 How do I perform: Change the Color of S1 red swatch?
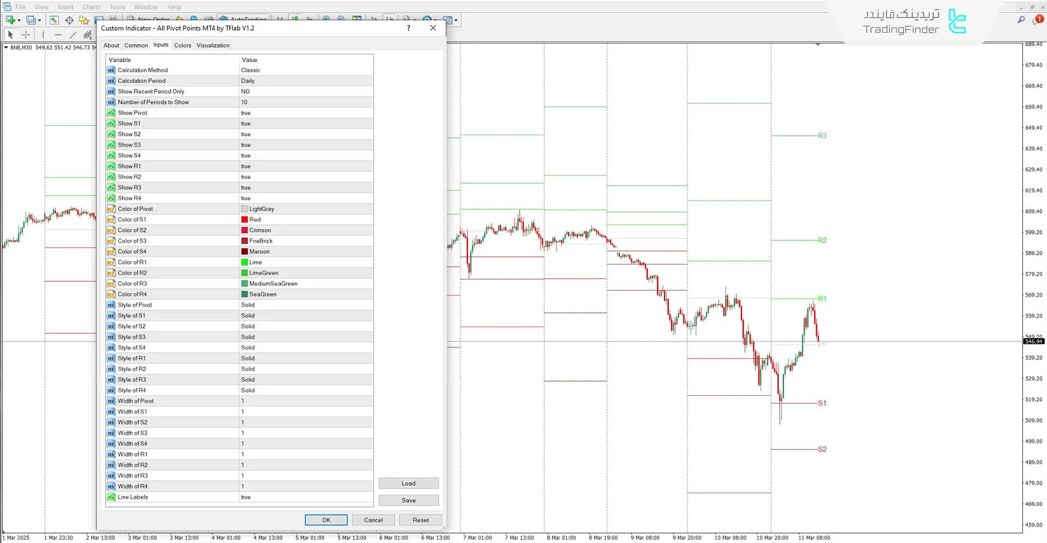click(x=245, y=219)
